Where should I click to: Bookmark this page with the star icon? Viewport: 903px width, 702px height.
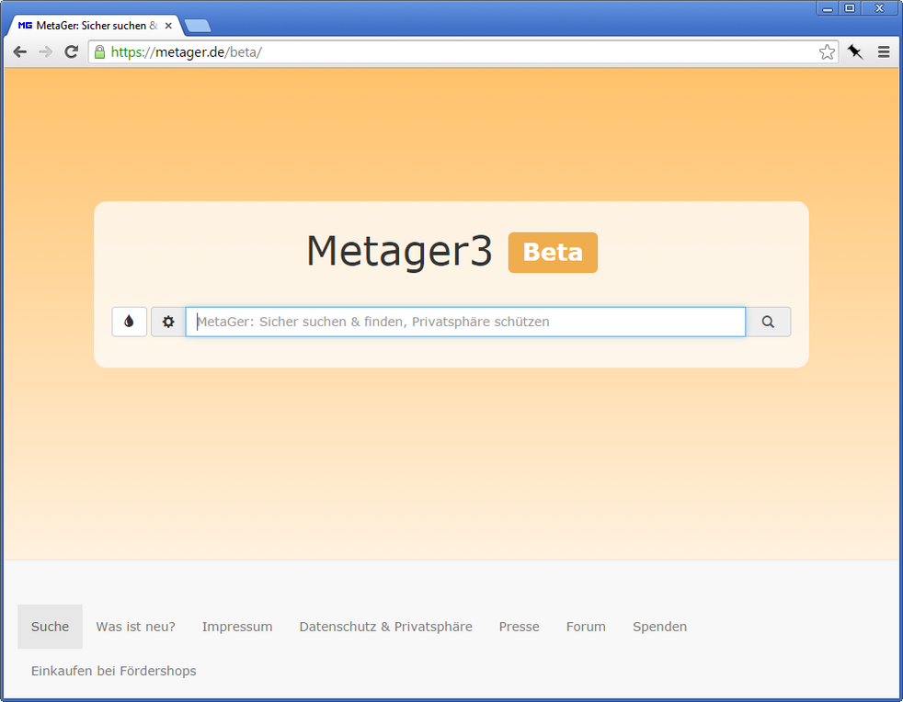click(x=827, y=52)
